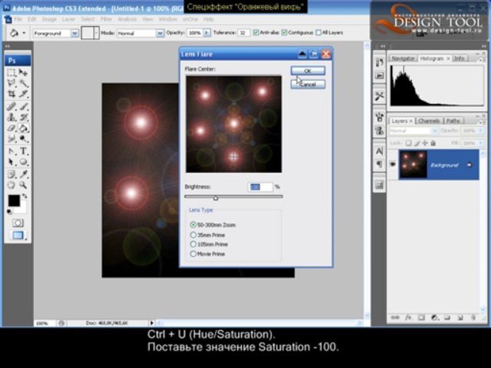
Task: Reset default colors icon
Action: point(10,212)
